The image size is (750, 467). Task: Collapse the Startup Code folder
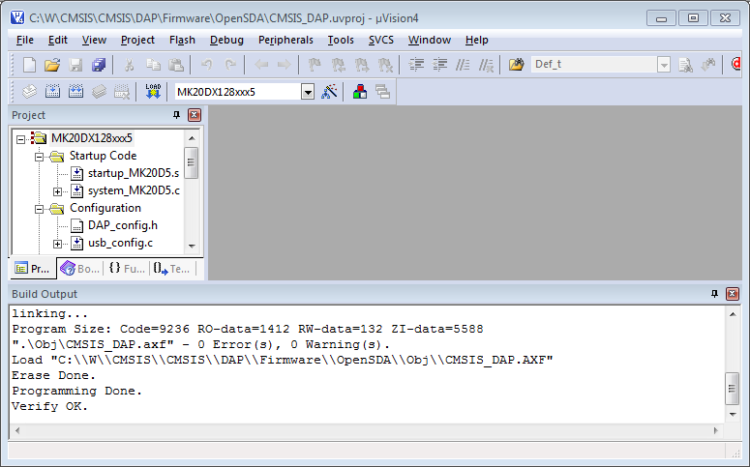40,156
